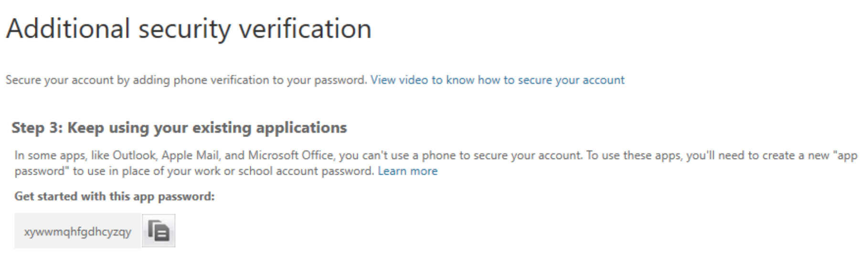The height and width of the screenshot is (259, 868).
Task: Click the word security in the page title
Action: (185, 29)
